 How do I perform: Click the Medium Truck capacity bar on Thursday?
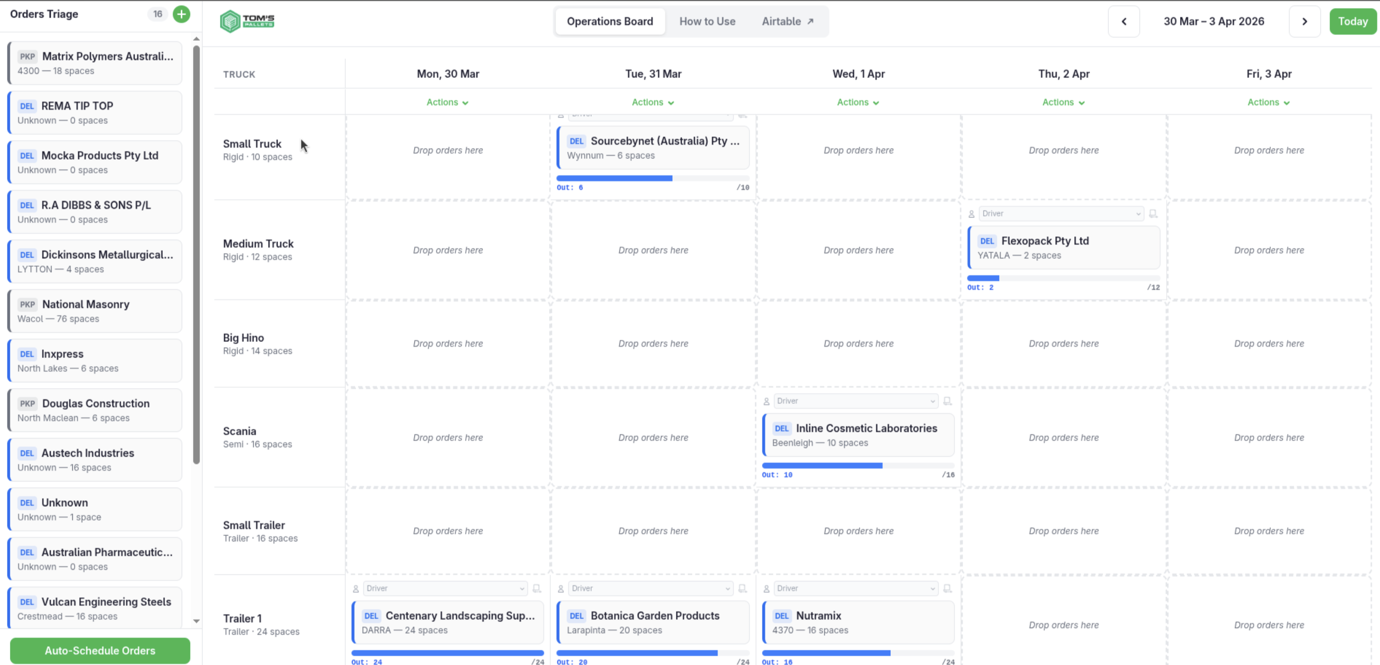click(1063, 278)
